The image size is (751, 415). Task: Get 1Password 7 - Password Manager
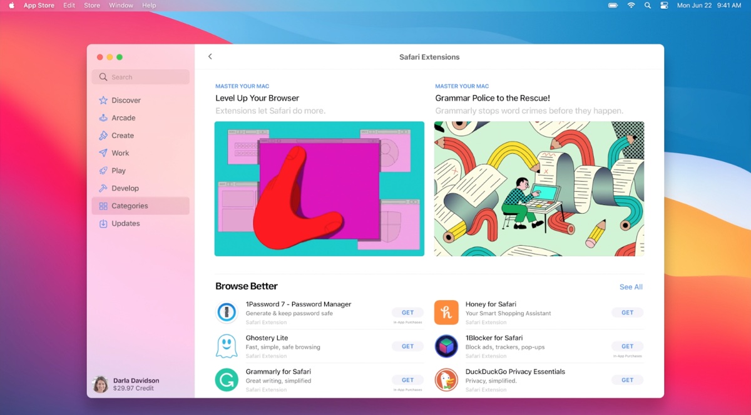tap(407, 312)
